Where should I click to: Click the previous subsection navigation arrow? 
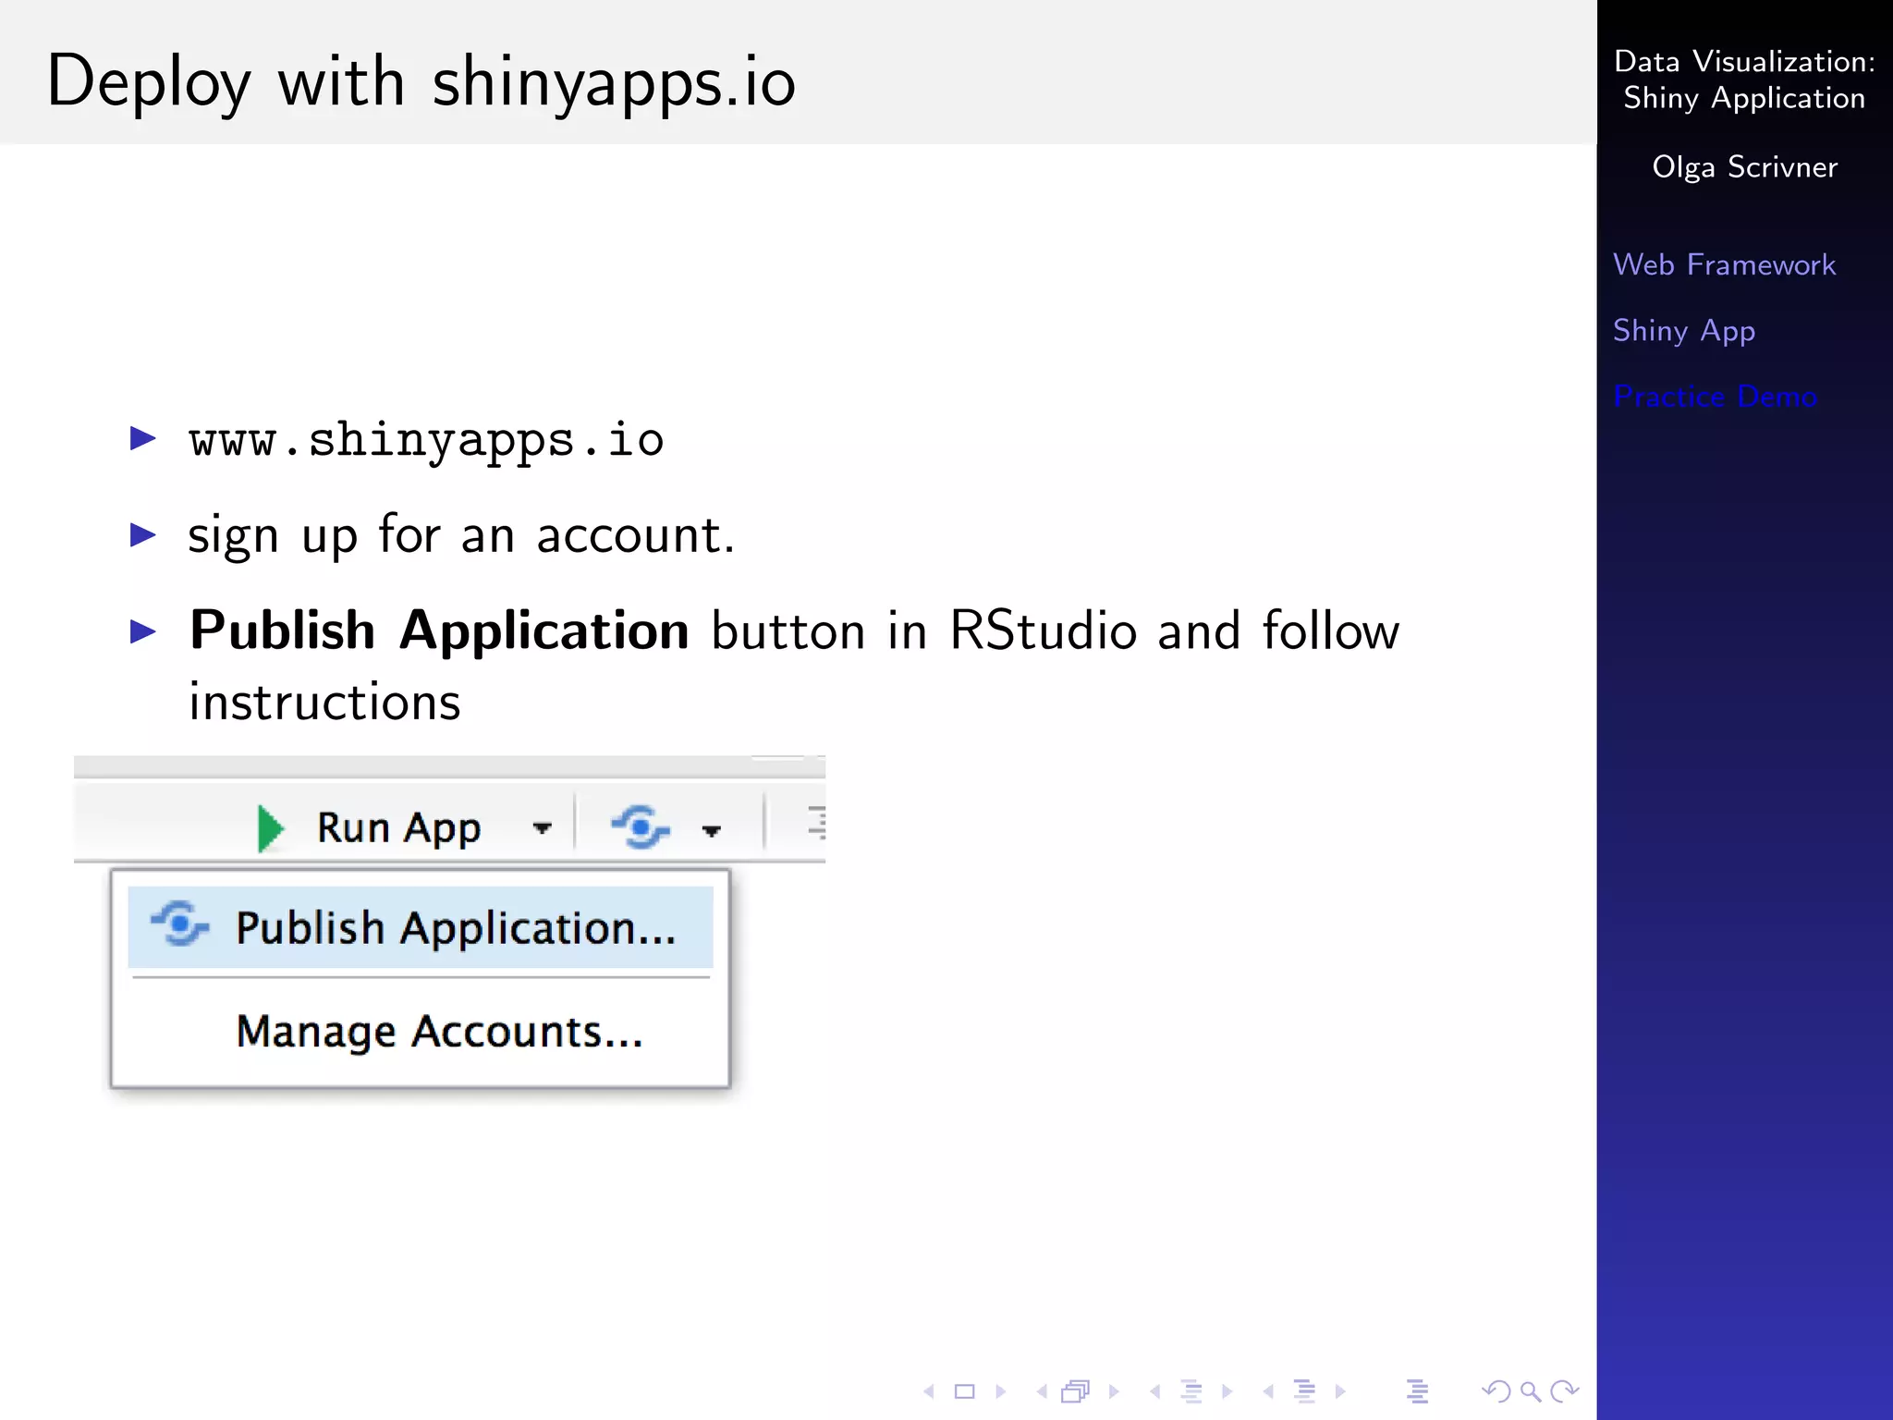[1154, 1391]
